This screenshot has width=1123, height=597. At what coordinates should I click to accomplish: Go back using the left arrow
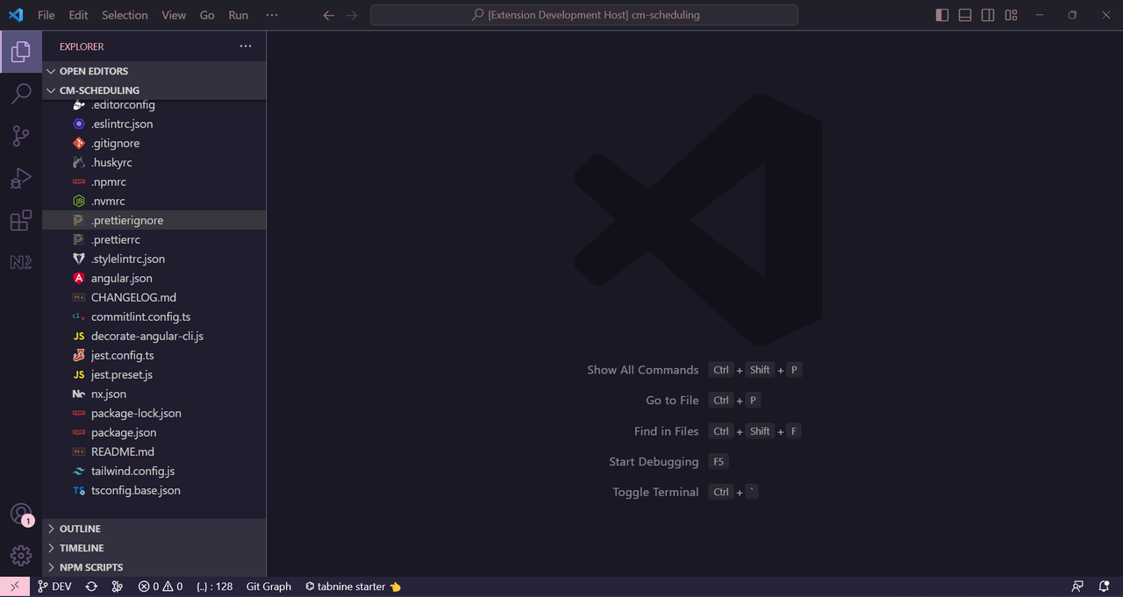pyautogui.click(x=329, y=15)
